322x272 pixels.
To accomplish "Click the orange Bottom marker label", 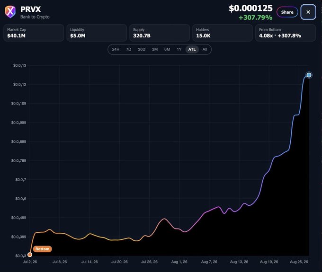I will [x=42, y=249].
